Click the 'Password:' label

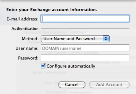tap(28, 58)
